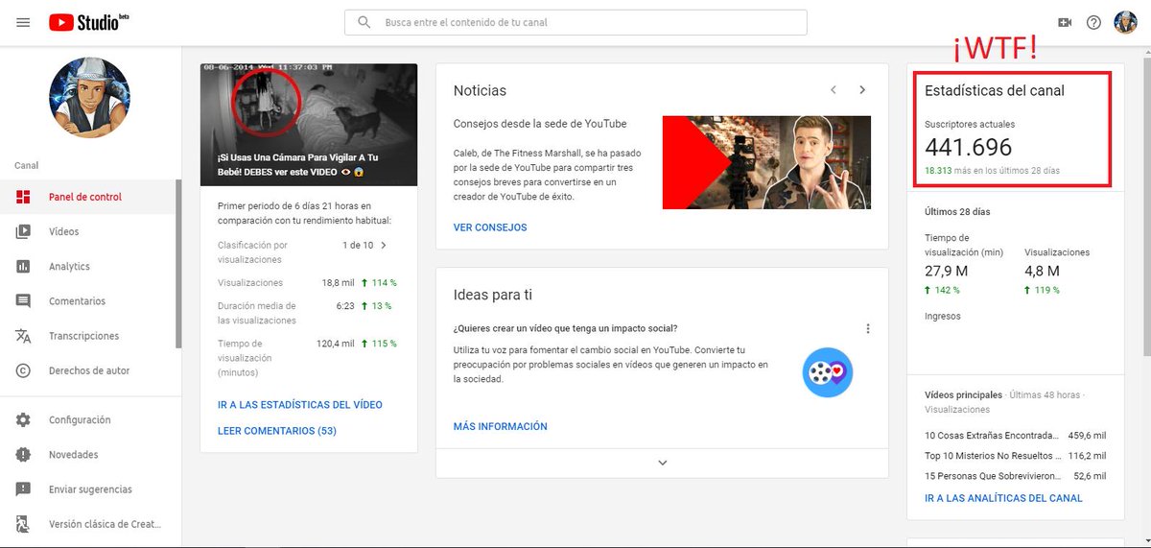
Task: Click the Novedades alert icon
Action: [23, 454]
